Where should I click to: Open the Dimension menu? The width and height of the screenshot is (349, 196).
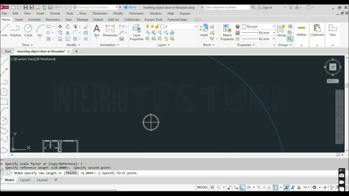pos(100,13)
